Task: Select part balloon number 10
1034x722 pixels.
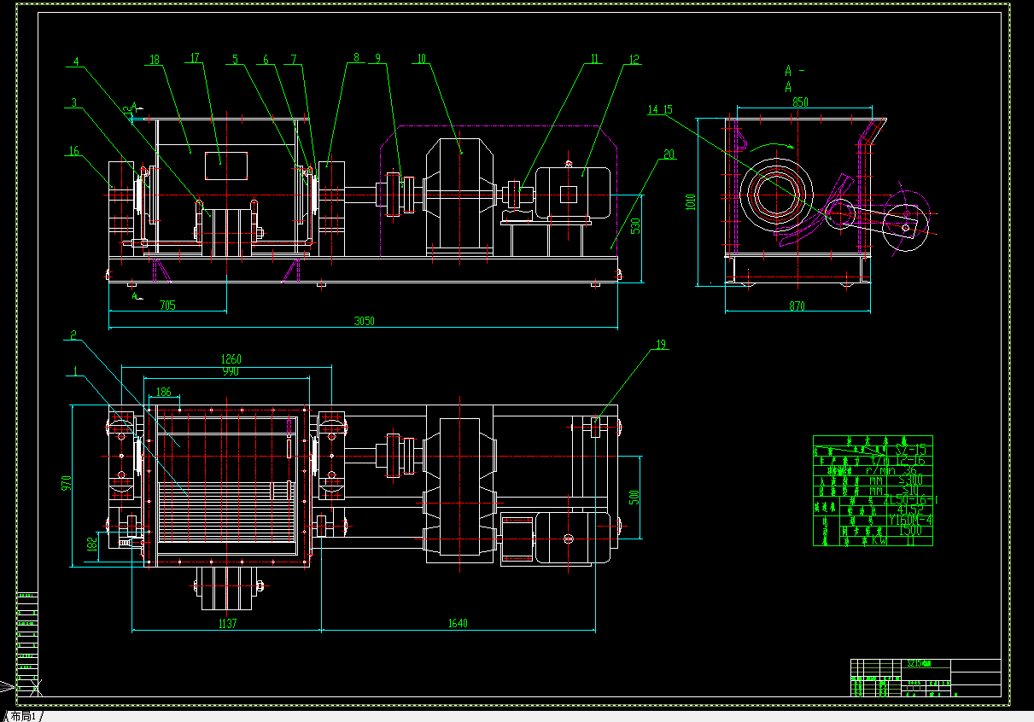Action: [x=421, y=59]
